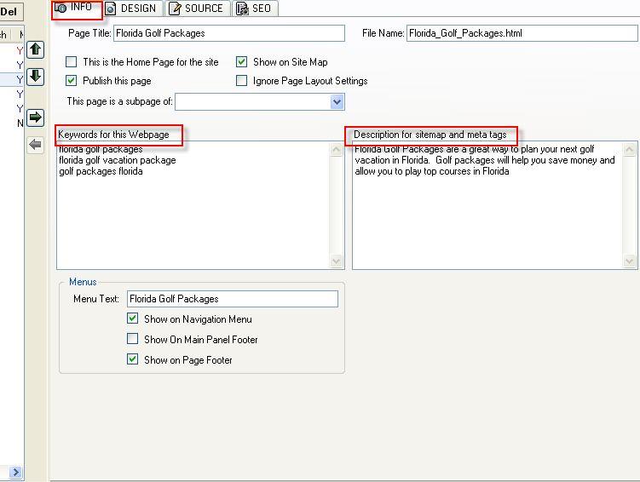Screen dimensions: 640x482
Task: Switch to the DESIGN tab
Action: [x=132, y=9]
